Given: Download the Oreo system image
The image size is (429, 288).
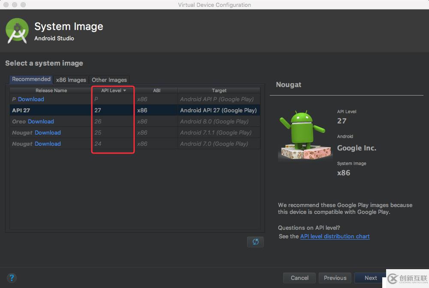Looking at the screenshot, I should [42, 121].
